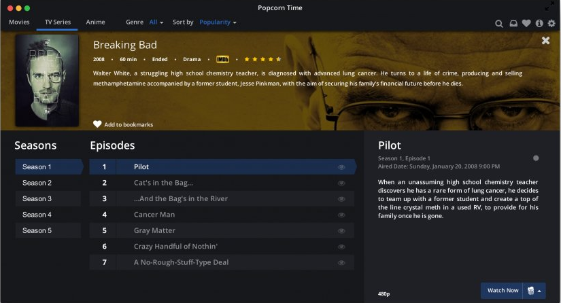Image resolution: width=561 pixels, height=303 pixels.
Task: Click the Drama genre label
Action: pyautogui.click(x=192, y=59)
